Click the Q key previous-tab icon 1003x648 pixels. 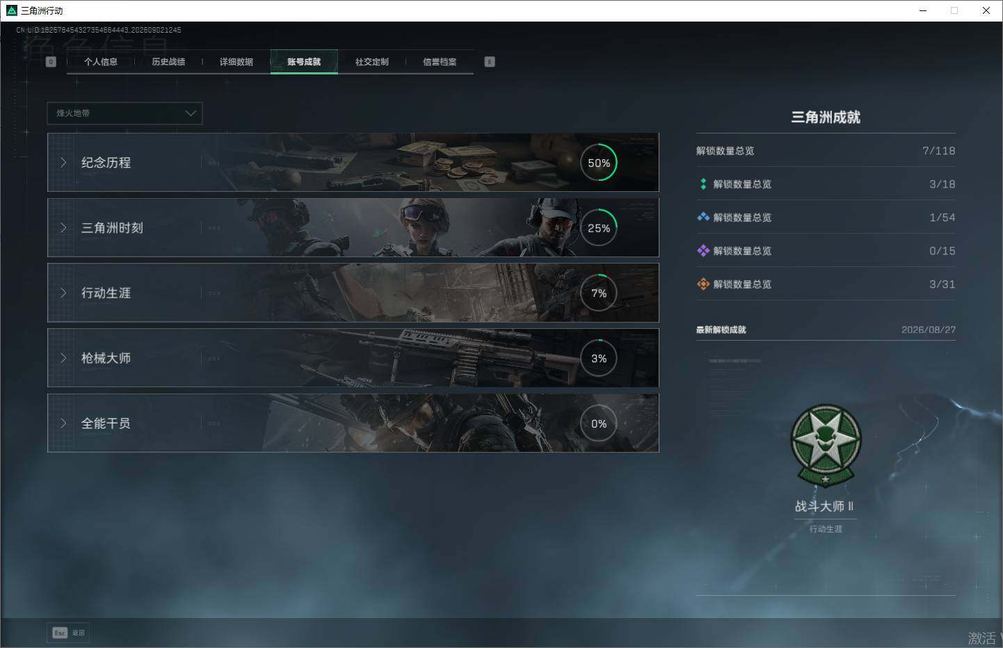click(51, 62)
